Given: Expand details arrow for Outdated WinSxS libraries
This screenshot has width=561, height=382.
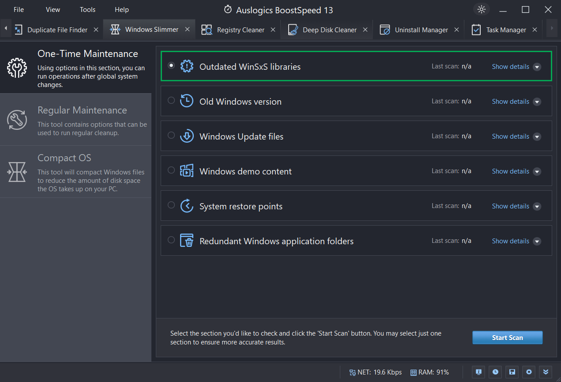Looking at the screenshot, I should (537, 67).
